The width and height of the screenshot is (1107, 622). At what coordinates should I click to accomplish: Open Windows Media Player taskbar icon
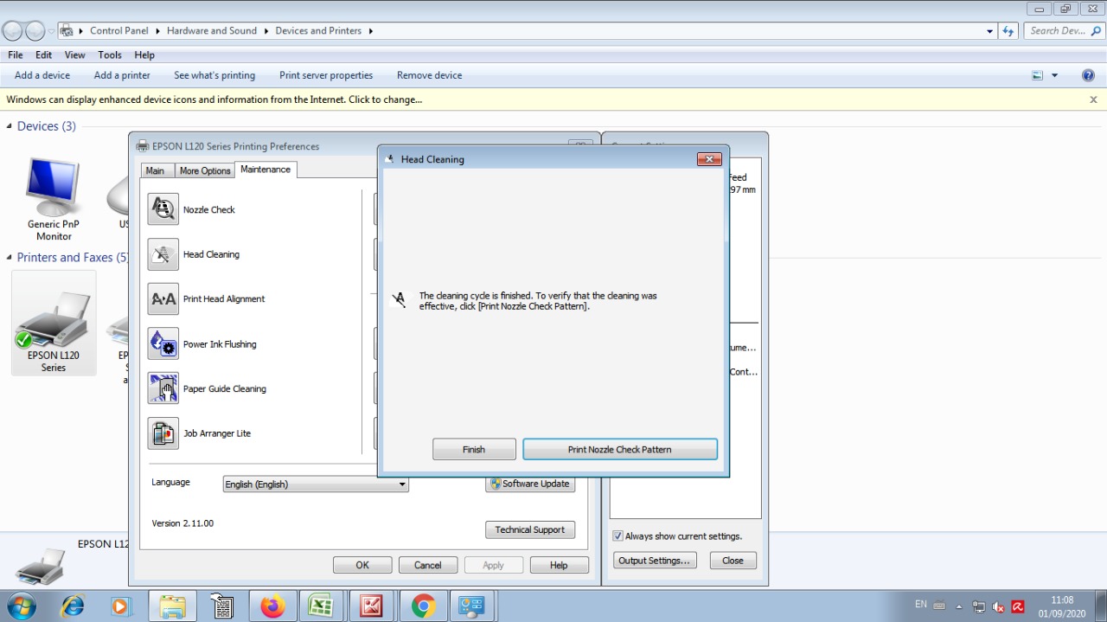click(x=121, y=606)
